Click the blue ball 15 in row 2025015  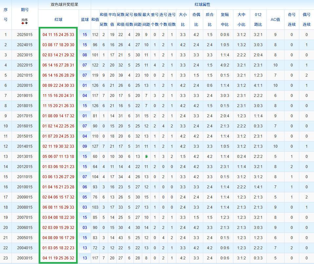pyautogui.click(x=85, y=35)
